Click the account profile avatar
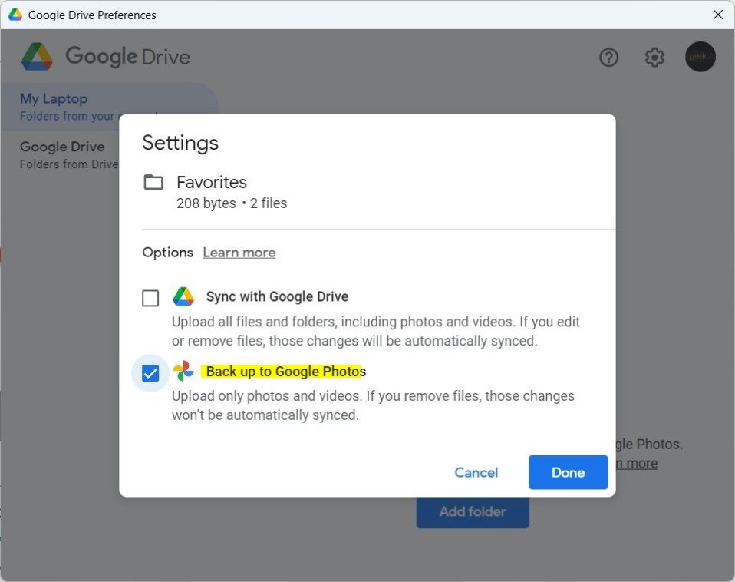Viewport: 735px width, 582px height. (700, 57)
